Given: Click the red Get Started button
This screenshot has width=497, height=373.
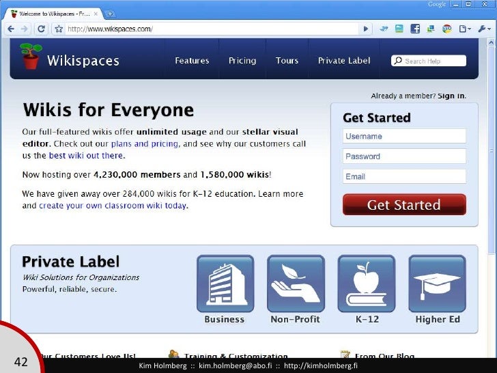Looking at the screenshot, I should tap(404, 204).
